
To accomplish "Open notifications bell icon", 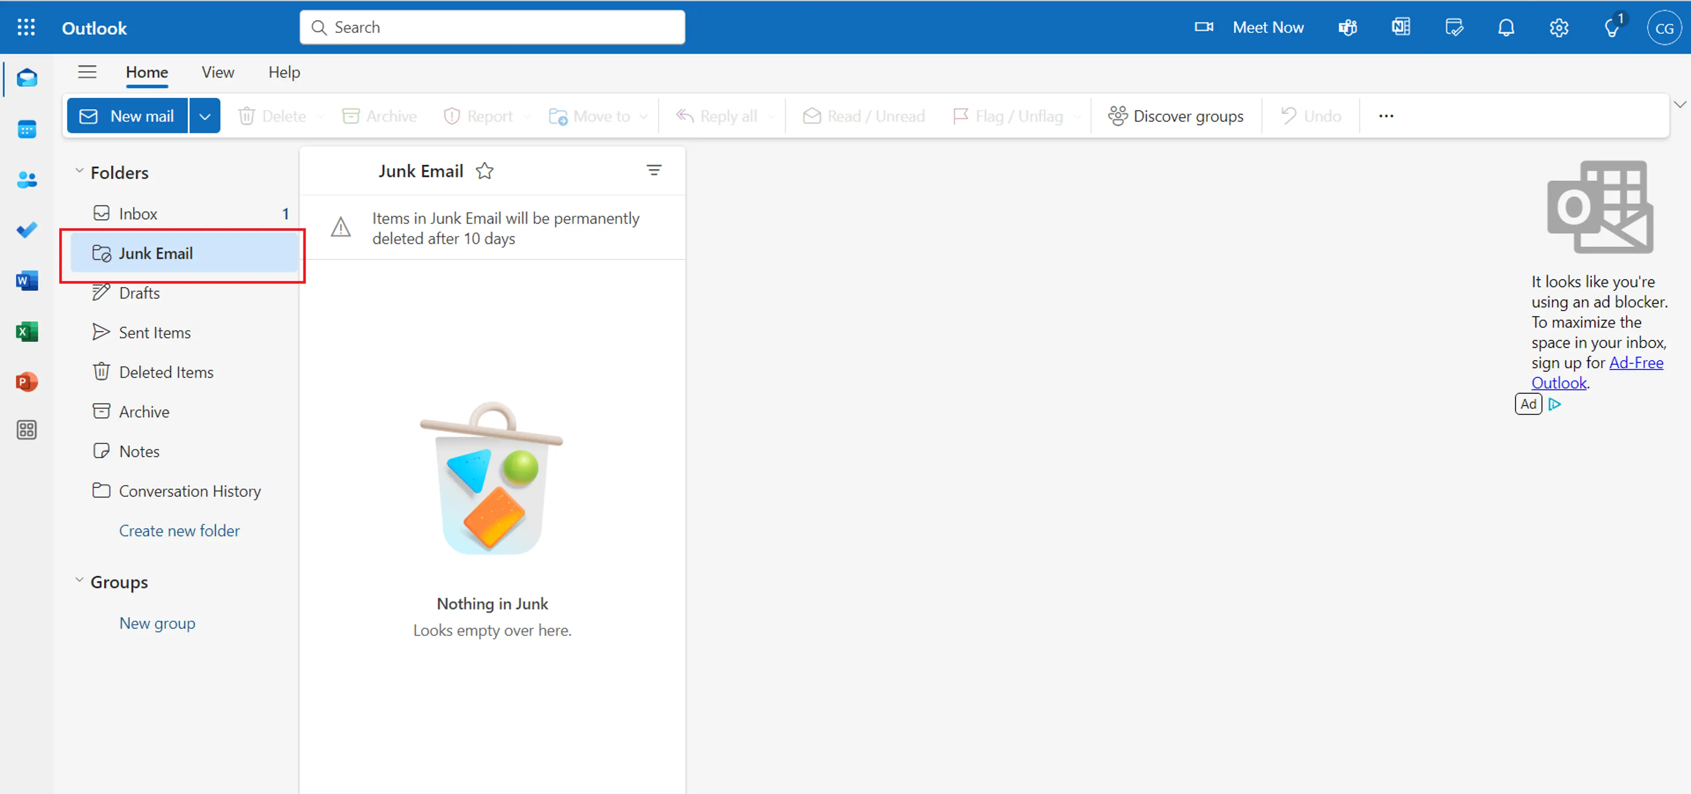I will (x=1506, y=28).
